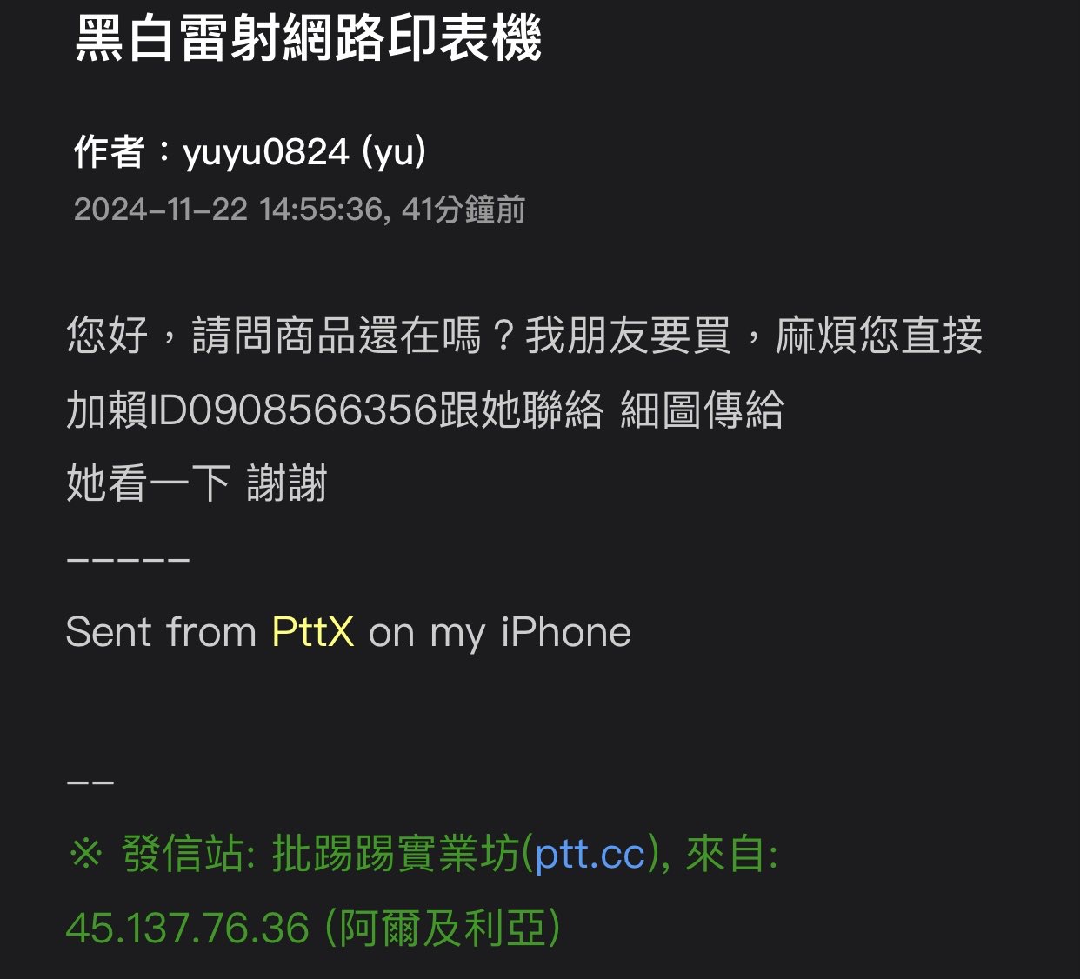Tap the IP address 45.137.76.36
The height and width of the screenshot is (979, 1080).
click(188, 929)
